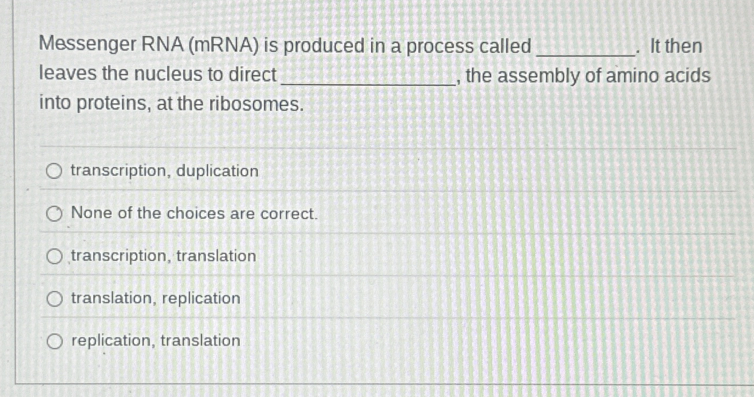
Task: Select the 'translation, replication' radio button
Action: [54, 299]
